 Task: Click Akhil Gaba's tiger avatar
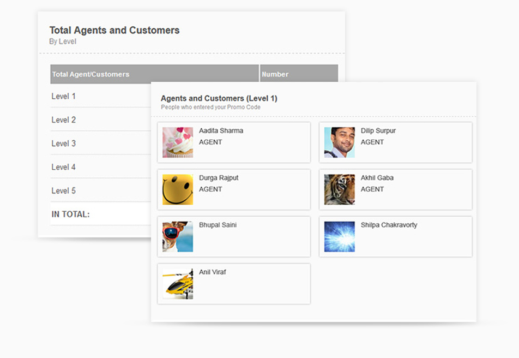tap(339, 189)
